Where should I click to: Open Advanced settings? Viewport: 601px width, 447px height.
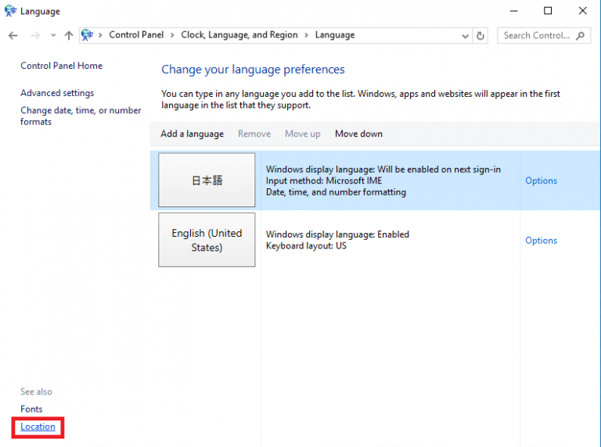57,93
